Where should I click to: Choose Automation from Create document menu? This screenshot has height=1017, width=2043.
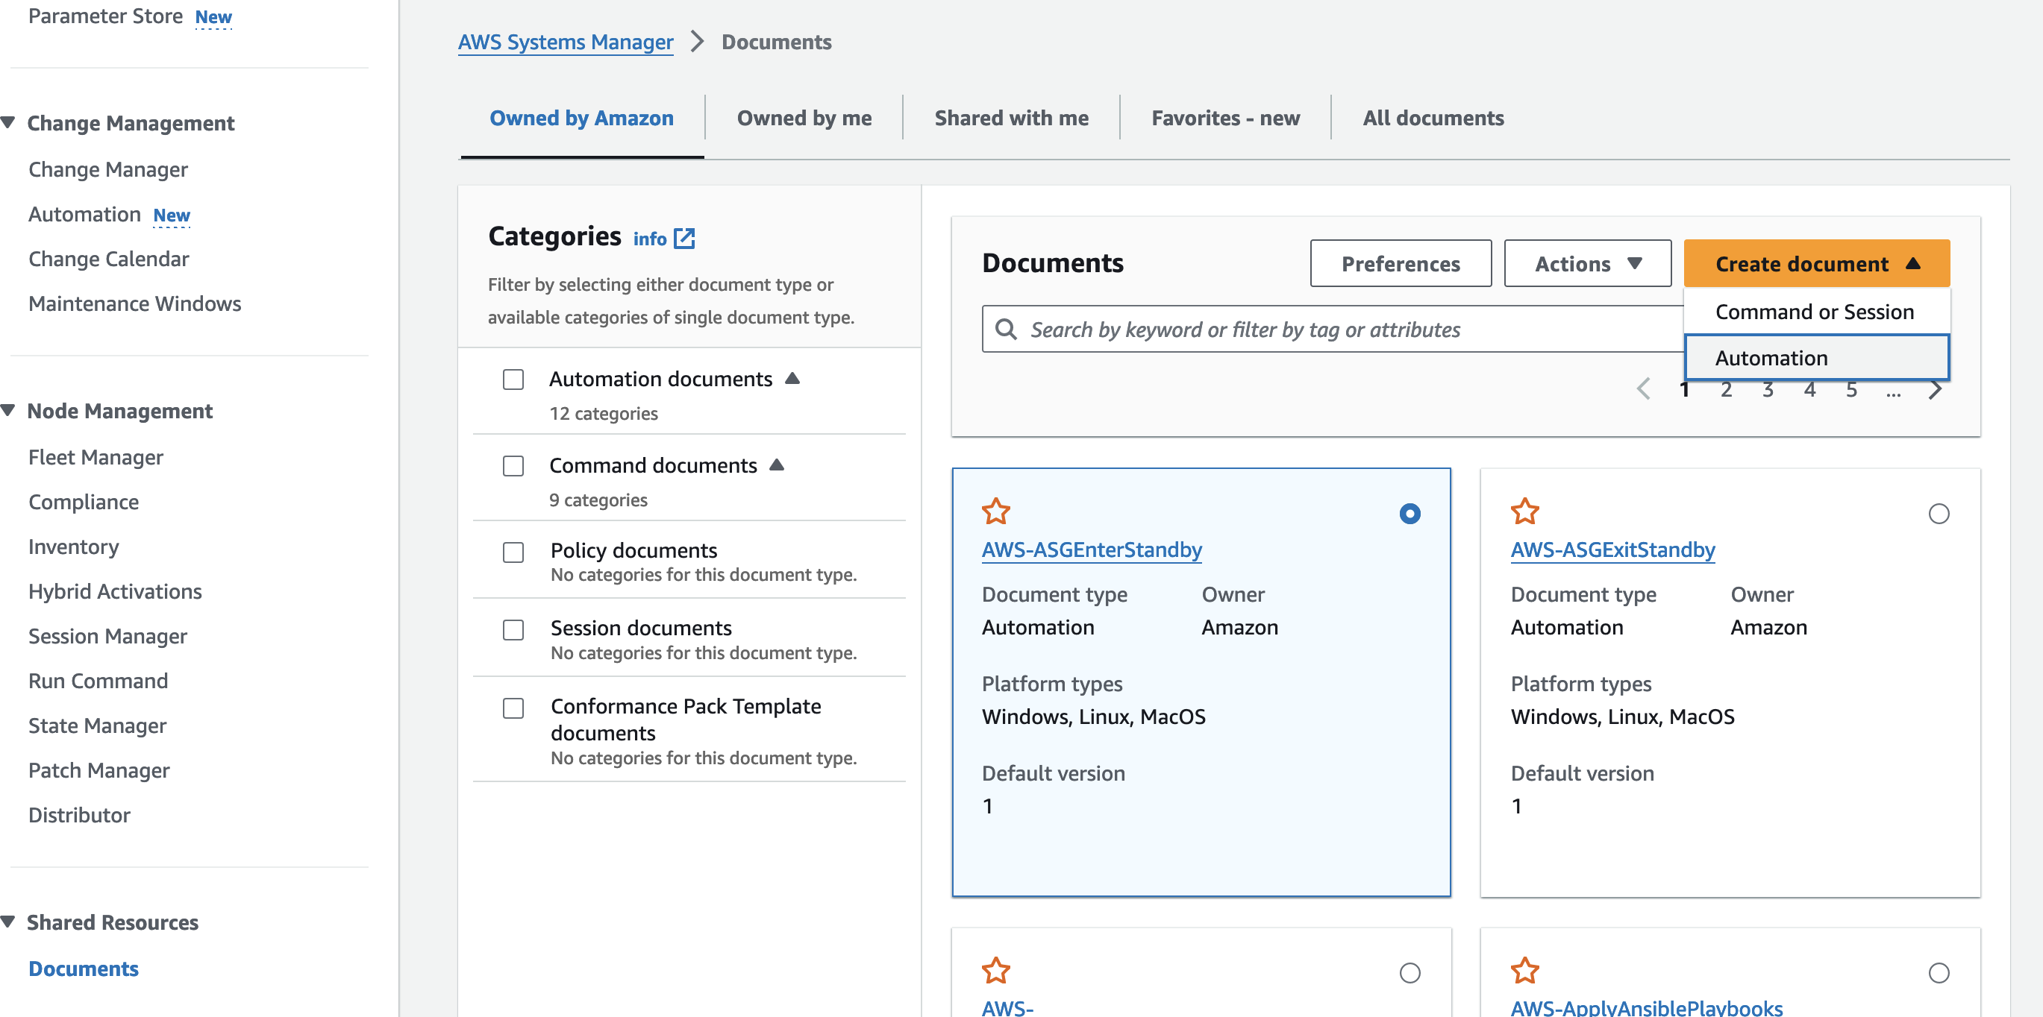1816,357
